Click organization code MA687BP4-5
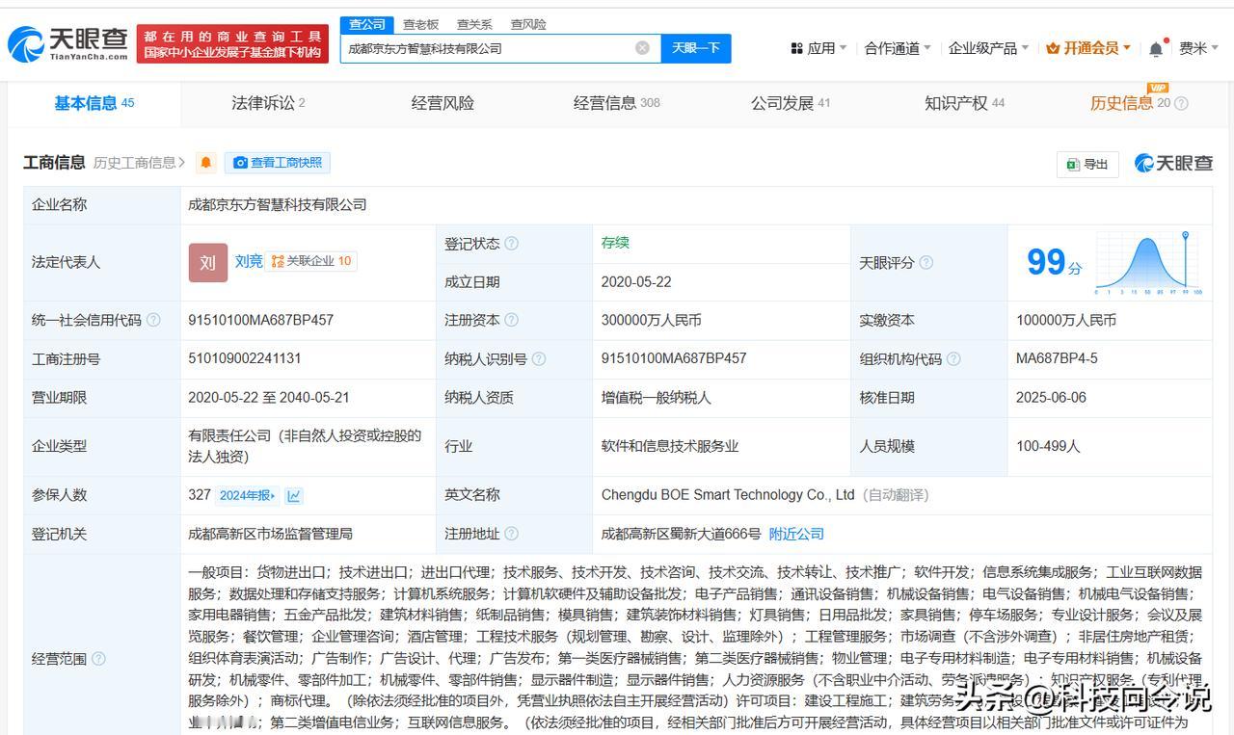This screenshot has width=1234, height=735. tap(1057, 358)
